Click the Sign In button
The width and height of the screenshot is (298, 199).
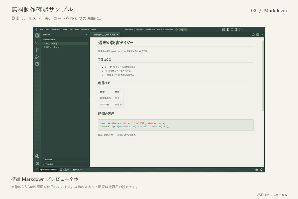183,29
